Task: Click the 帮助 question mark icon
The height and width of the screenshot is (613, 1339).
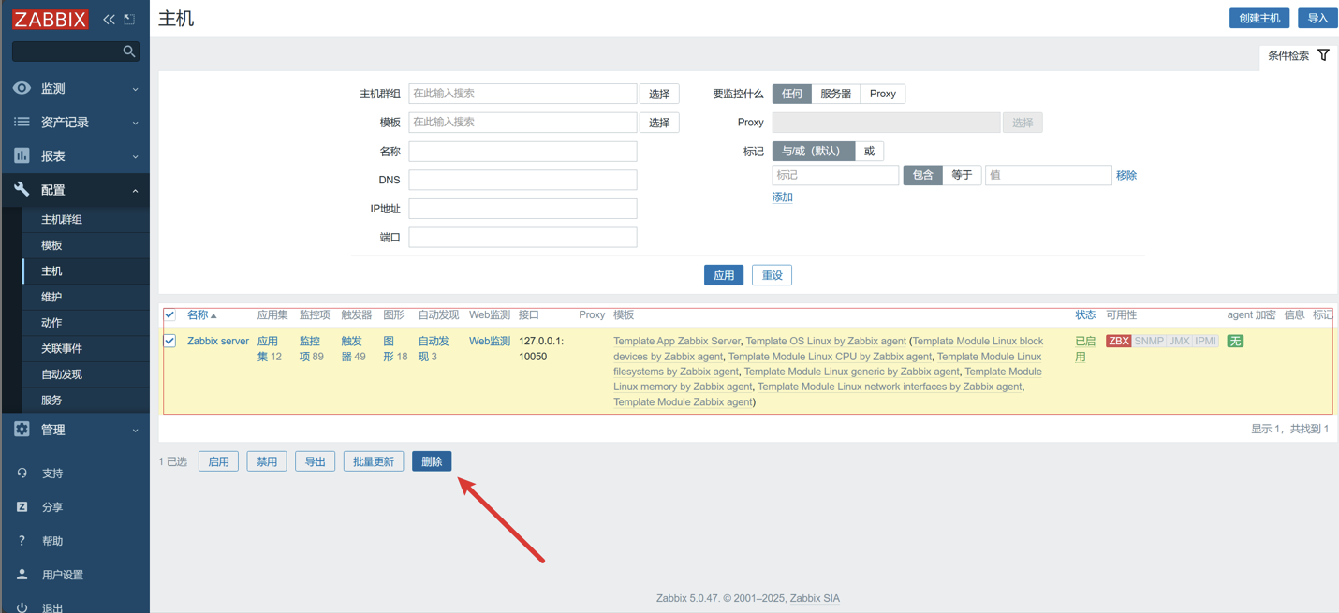Action: tap(22, 540)
